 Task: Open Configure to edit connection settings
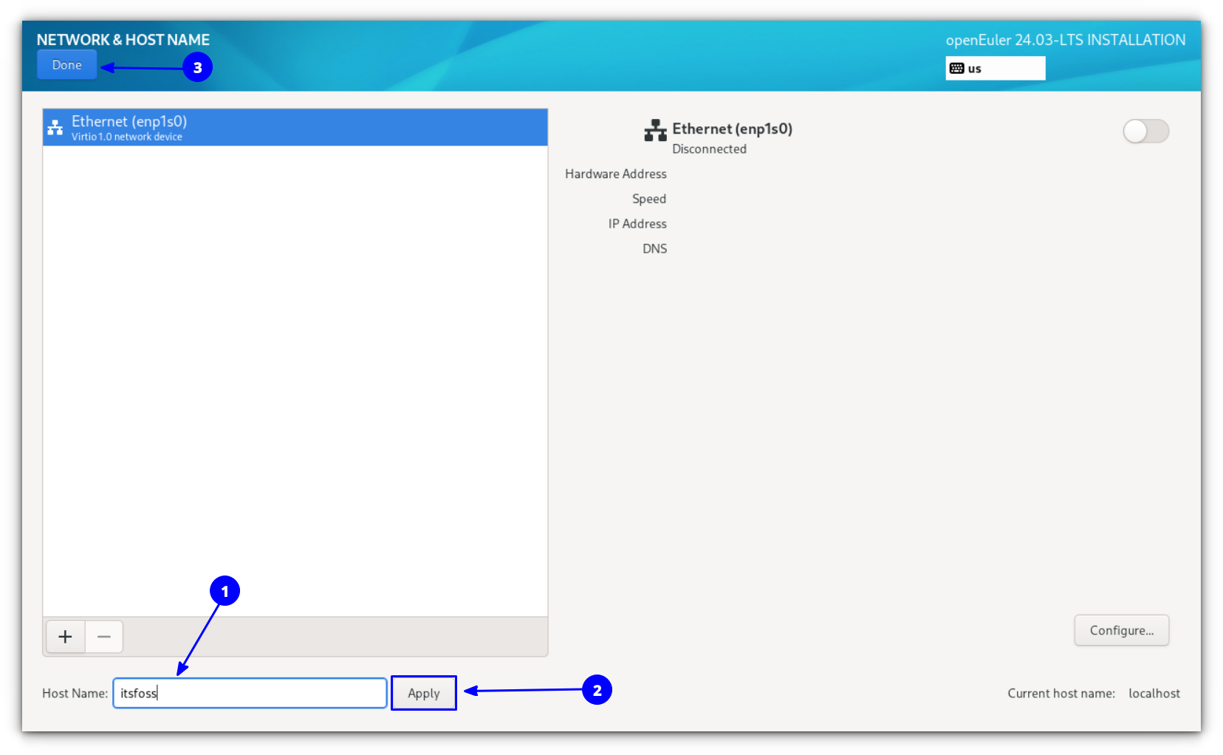tap(1121, 630)
